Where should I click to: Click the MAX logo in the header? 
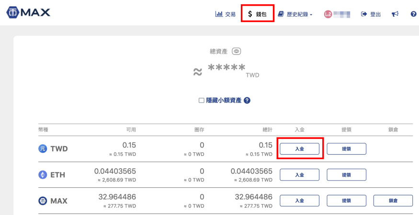[x=28, y=12]
